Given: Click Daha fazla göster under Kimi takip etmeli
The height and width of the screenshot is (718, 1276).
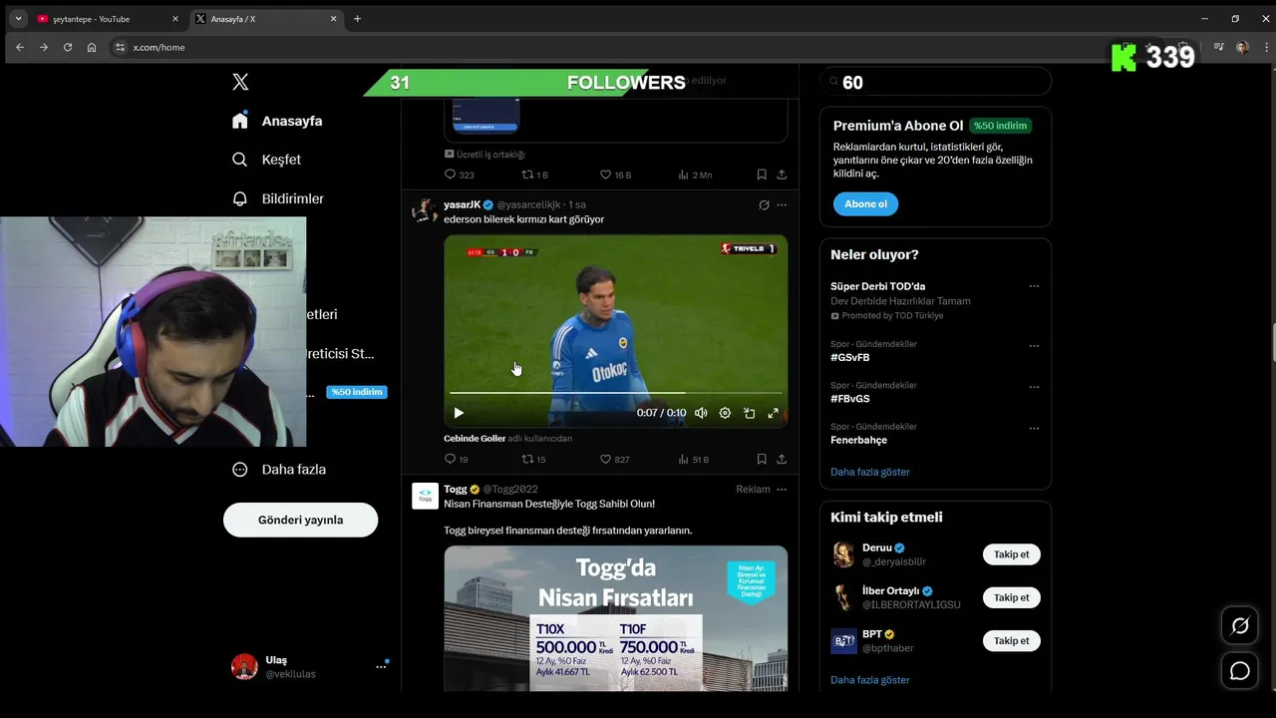Looking at the screenshot, I should (x=870, y=680).
